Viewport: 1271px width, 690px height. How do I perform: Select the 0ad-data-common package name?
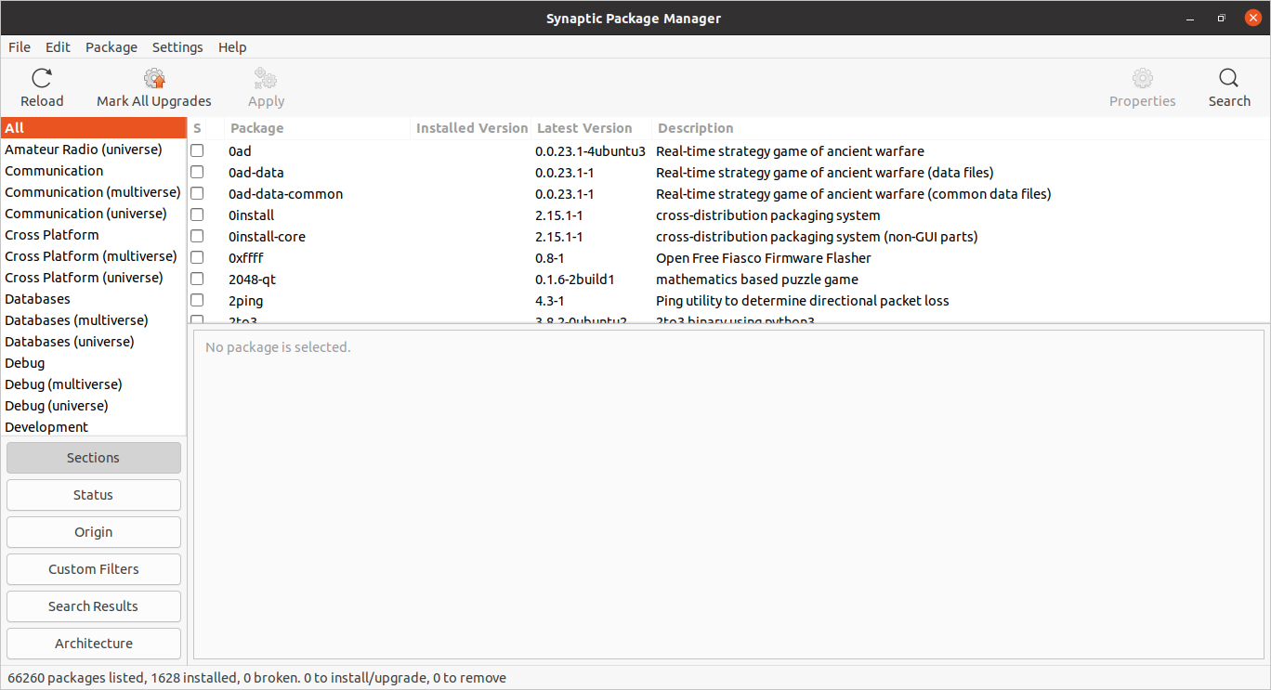pos(286,194)
